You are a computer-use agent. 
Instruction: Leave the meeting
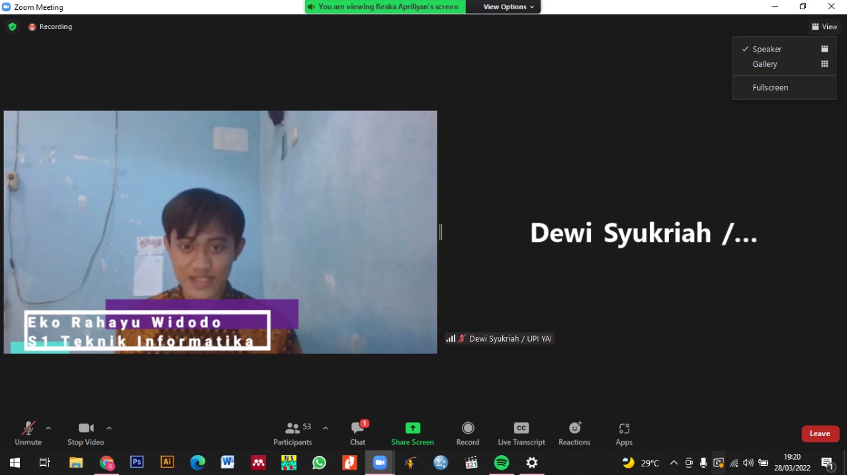[820, 433]
